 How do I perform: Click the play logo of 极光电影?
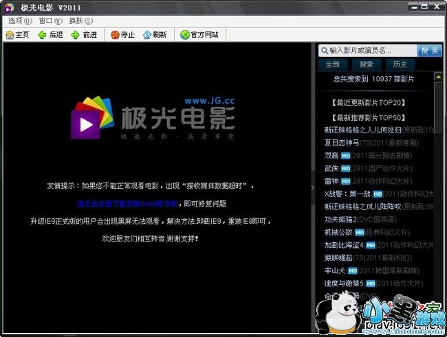coord(92,117)
